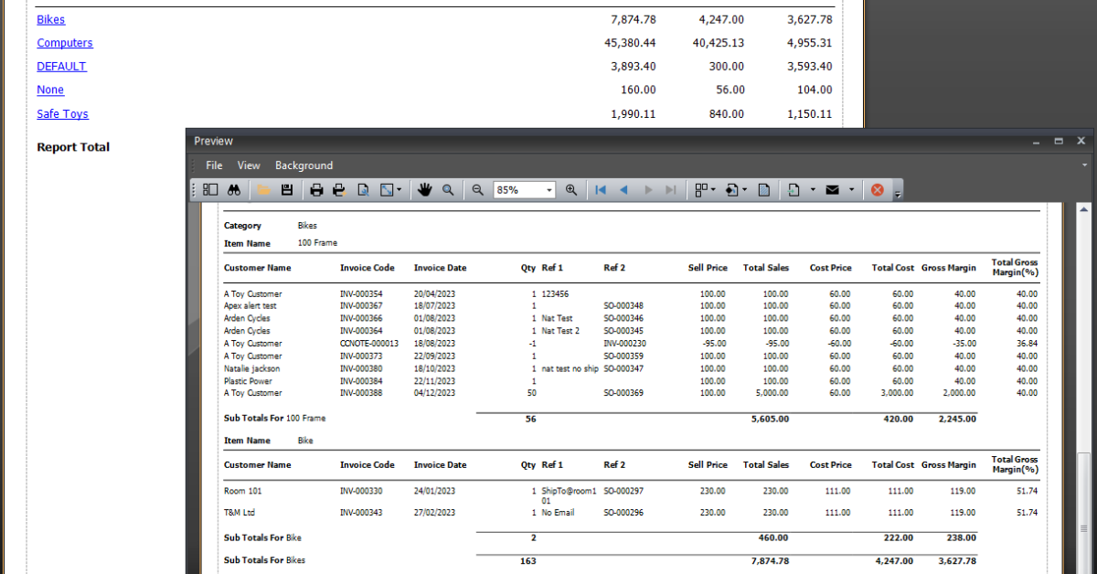Click the Magnifier zoom tool icon
The image size is (1097, 574).
pos(448,189)
